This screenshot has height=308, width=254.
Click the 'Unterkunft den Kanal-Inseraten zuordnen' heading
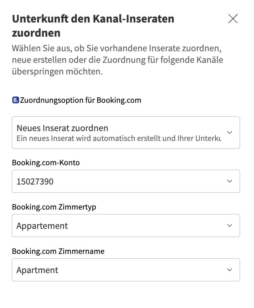(93, 25)
